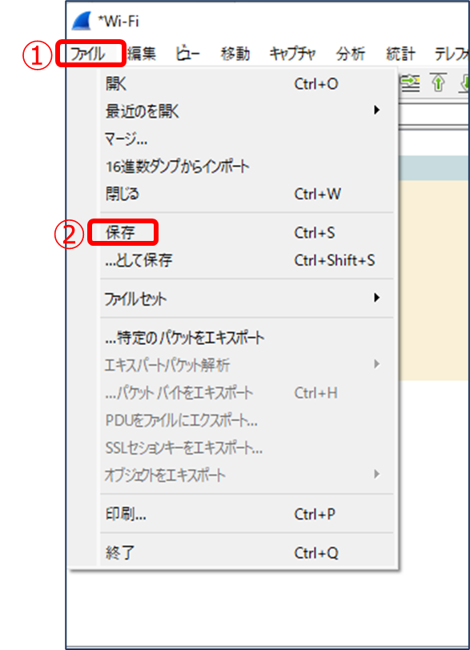Choose 開く in the File menu
470x650 pixels.
pyautogui.click(x=247, y=84)
